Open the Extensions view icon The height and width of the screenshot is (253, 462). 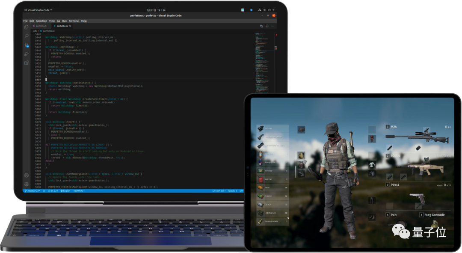pos(26,63)
